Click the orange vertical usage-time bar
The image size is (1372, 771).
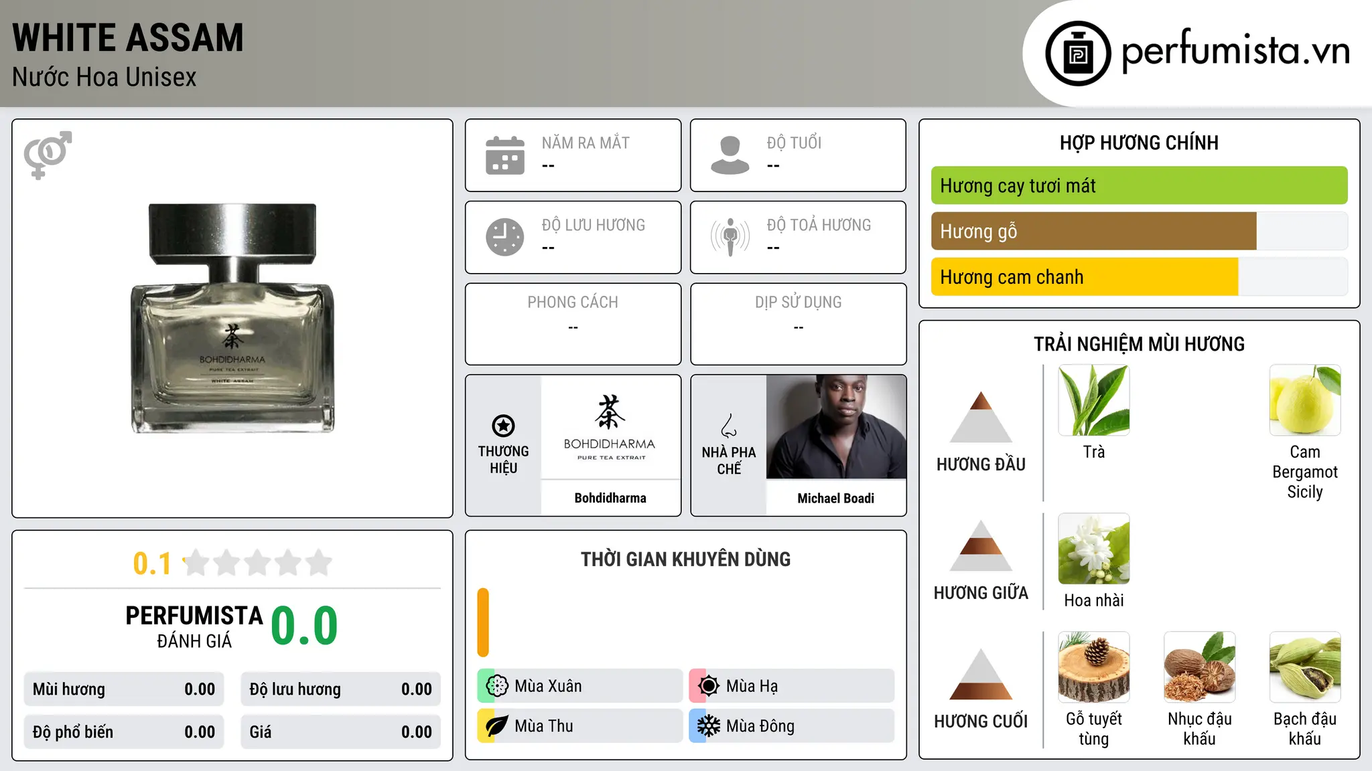pos(483,622)
